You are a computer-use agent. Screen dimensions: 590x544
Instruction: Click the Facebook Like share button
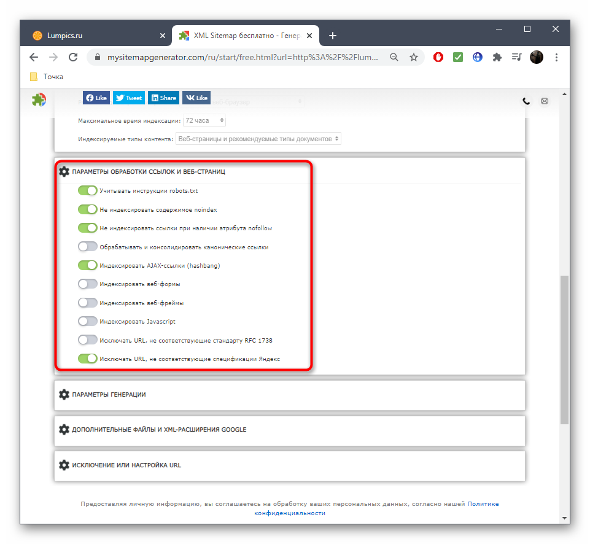(x=96, y=98)
